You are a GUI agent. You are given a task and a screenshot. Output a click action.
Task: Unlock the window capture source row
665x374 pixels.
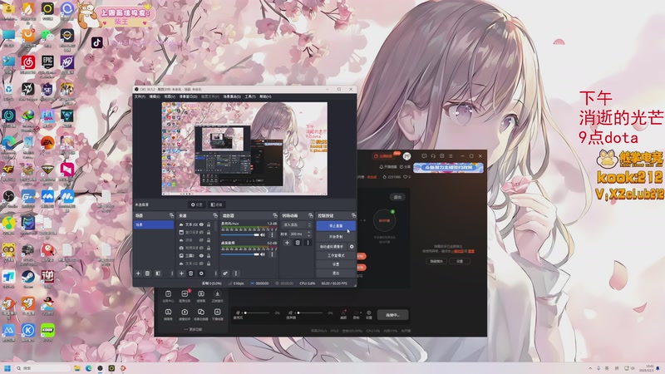(x=209, y=233)
